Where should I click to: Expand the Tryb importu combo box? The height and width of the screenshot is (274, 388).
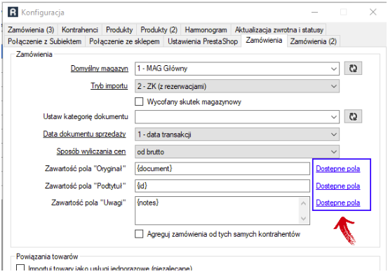click(237, 86)
